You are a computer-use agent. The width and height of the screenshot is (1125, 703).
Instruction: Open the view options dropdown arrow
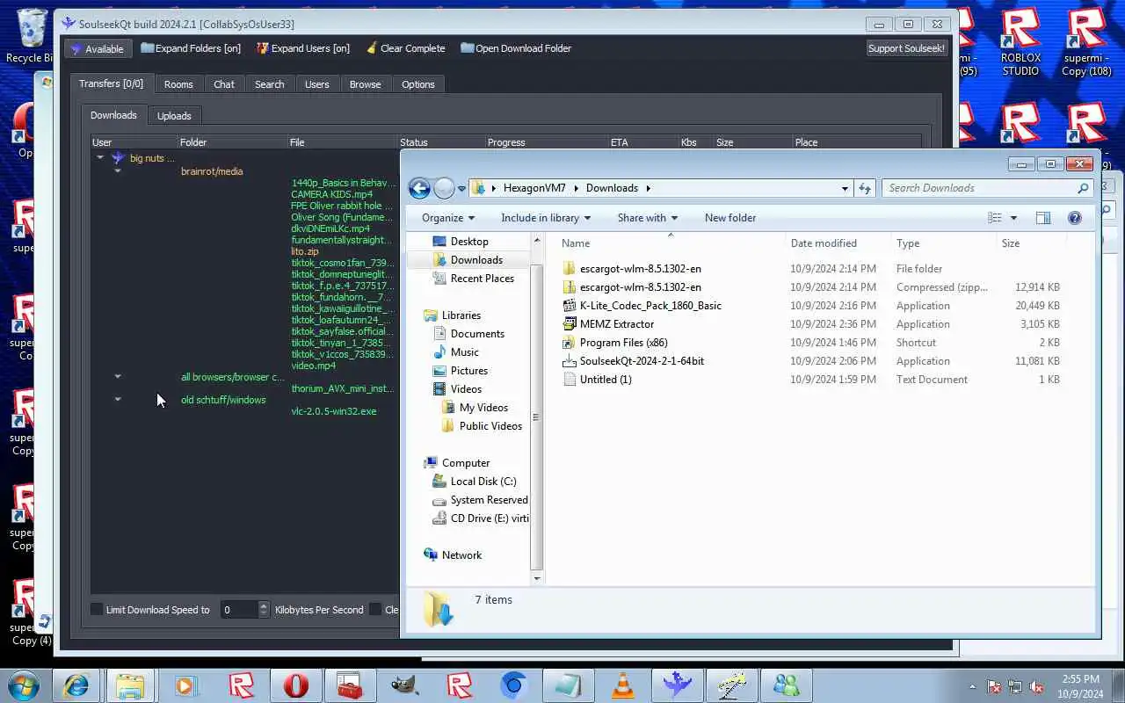click(x=1013, y=218)
